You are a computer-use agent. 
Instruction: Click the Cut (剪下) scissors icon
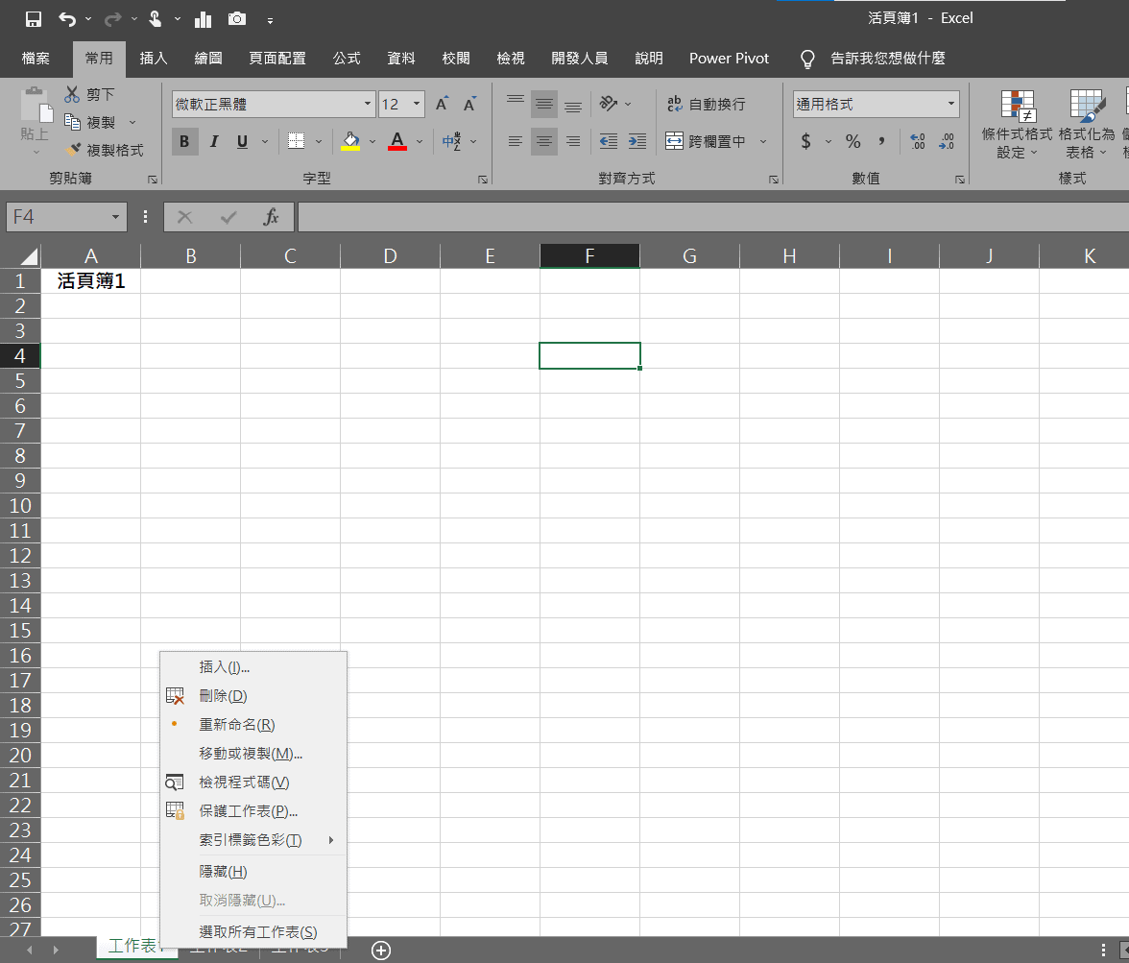tap(72, 94)
